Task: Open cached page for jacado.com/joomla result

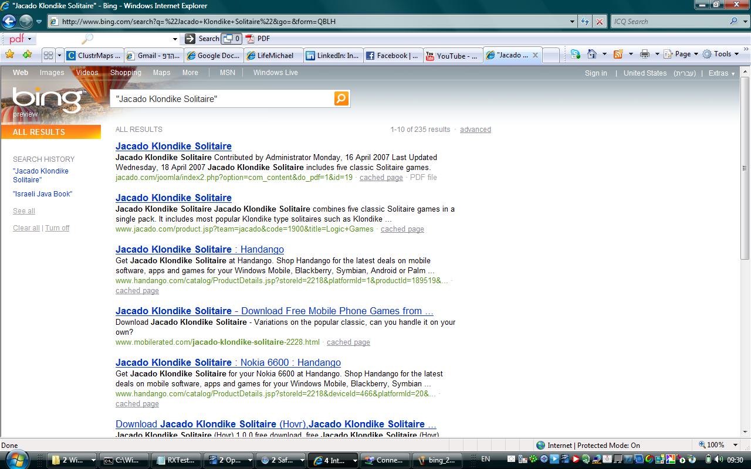Action: tap(381, 178)
